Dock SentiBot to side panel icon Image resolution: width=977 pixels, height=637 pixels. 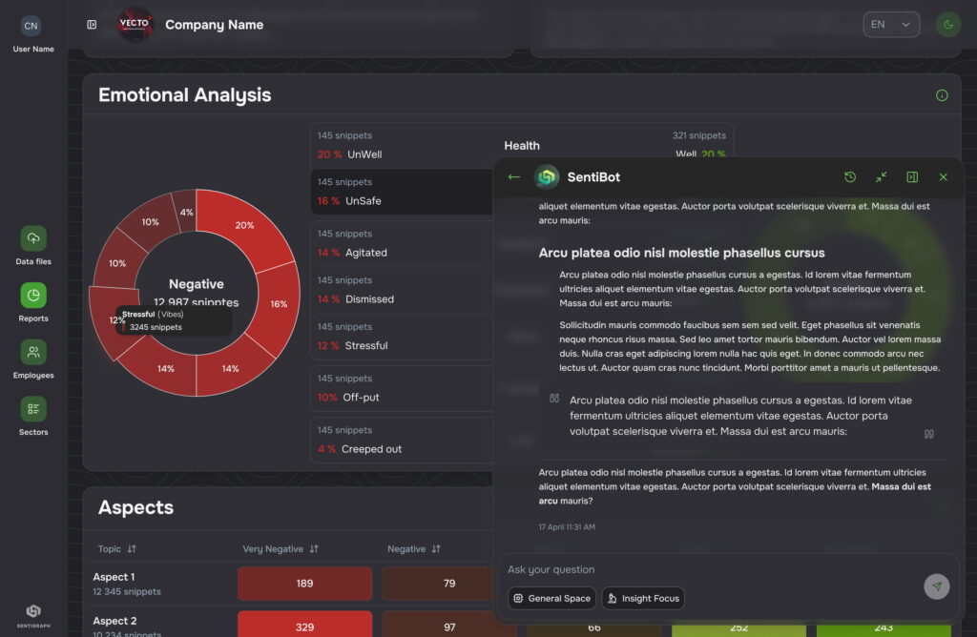click(x=912, y=177)
